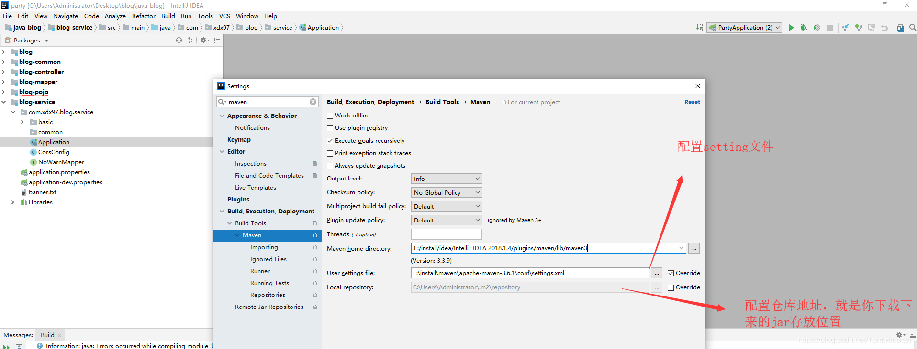Click the Messages panel gear icon
The height and width of the screenshot is (349, 917).
900,335
